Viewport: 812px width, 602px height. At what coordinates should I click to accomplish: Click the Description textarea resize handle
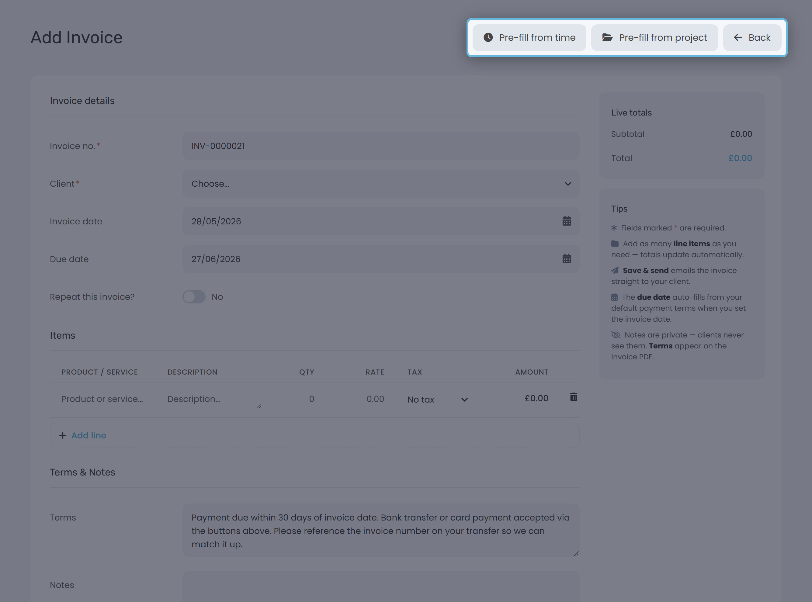pos(259,406)
